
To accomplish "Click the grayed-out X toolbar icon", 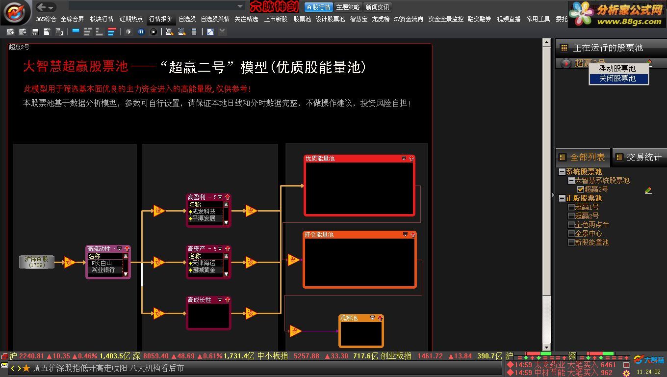I will click(222, 31).
